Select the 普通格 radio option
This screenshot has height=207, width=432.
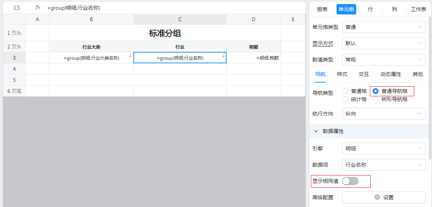pyautogui.click(x=345, y=91)
